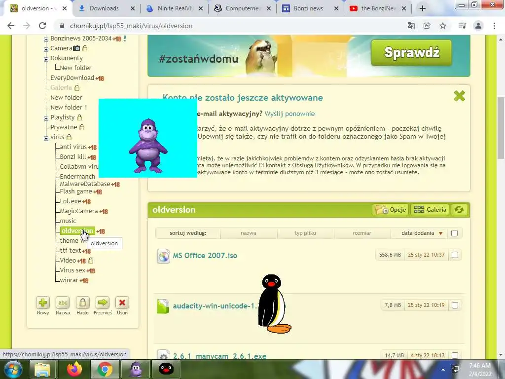Click the refresh icon in oldversion header
Viewport: 505px width, 379px height.
(459, 210)
